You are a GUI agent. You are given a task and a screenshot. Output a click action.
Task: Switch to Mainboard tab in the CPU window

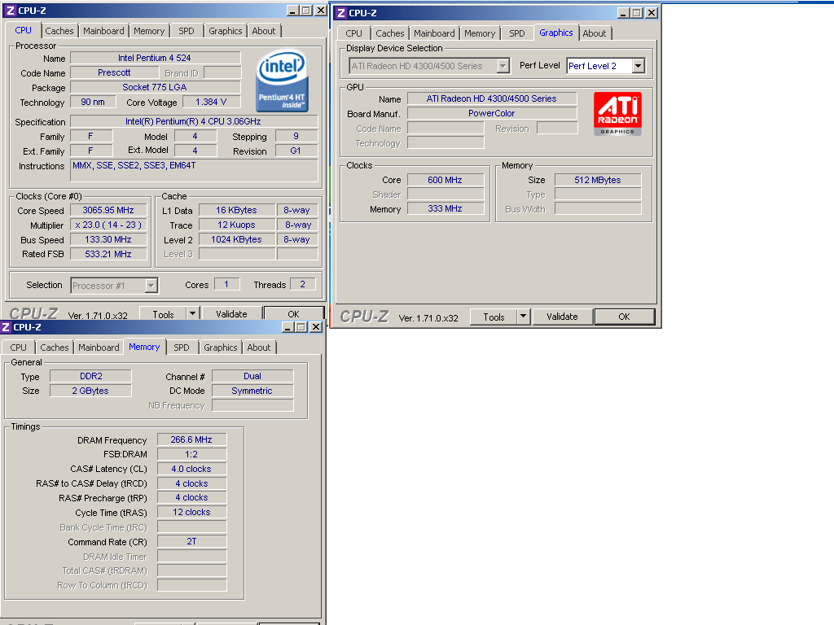[103, 31]
